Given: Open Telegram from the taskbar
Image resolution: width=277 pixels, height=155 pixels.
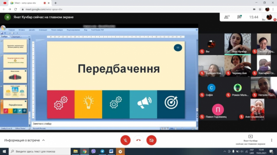Looking at the screenshot, I should tap(102, 151).
